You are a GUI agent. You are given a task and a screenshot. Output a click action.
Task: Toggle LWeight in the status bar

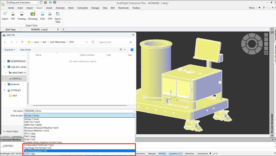152,154
